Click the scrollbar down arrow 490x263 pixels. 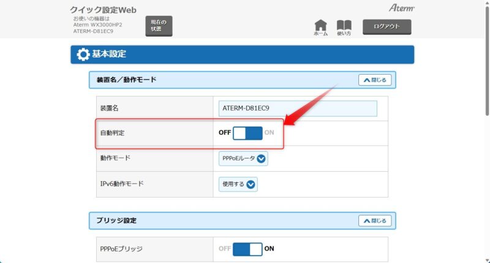(x=486, y=259)
